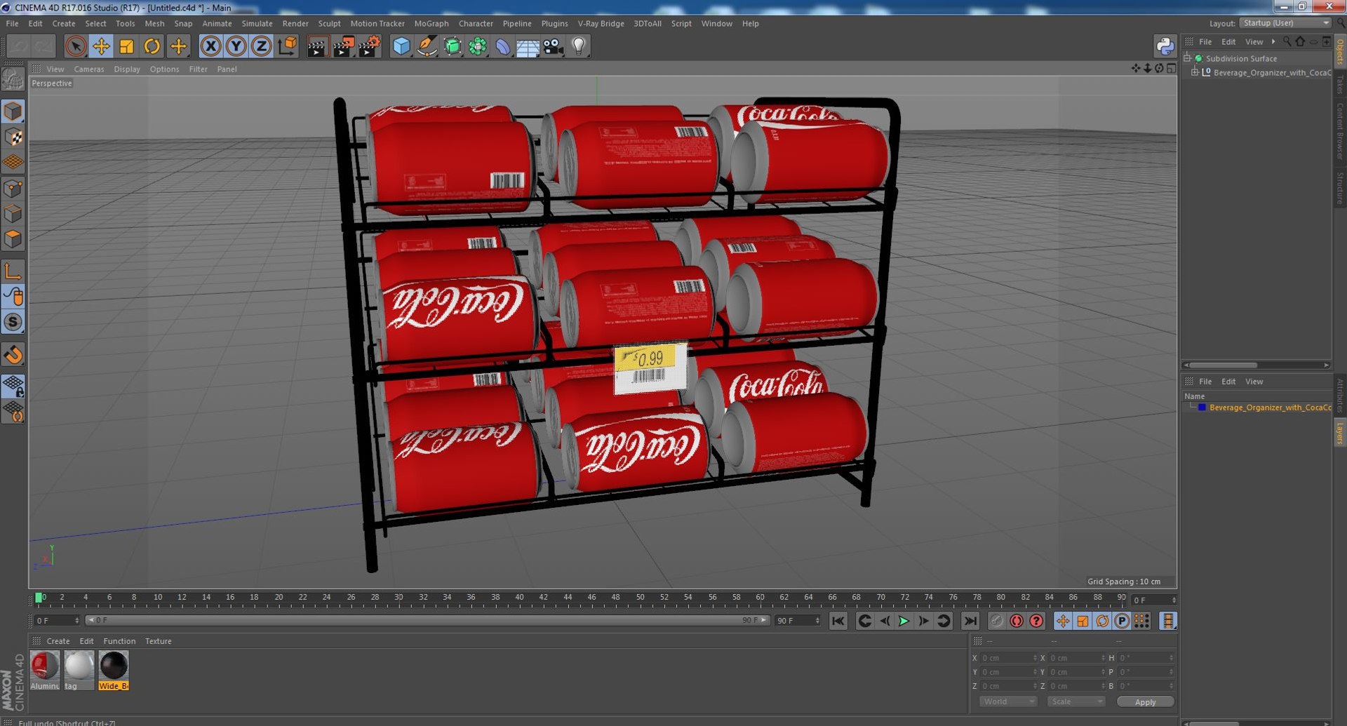Select the Aluminum material thumbnail

(x=45, y=670)
